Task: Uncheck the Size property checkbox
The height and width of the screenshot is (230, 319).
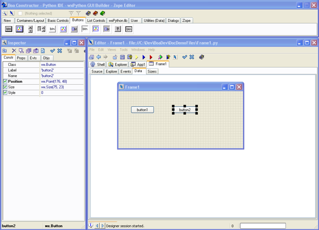Action: 5,87
